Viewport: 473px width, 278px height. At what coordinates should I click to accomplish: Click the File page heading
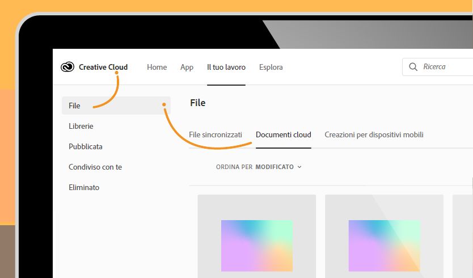click(198, 103)
